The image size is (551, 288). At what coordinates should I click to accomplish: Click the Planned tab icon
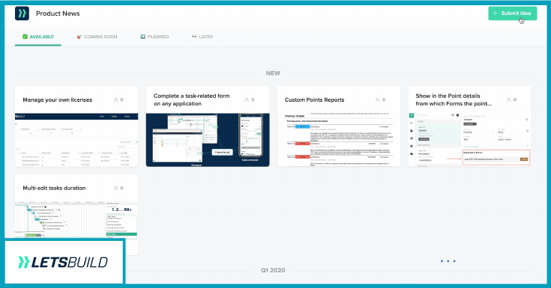pyautogui.click(x=142, y=37)
